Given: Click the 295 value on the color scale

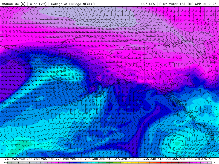Looking at the screenshot, I should [x=87, y=159].
